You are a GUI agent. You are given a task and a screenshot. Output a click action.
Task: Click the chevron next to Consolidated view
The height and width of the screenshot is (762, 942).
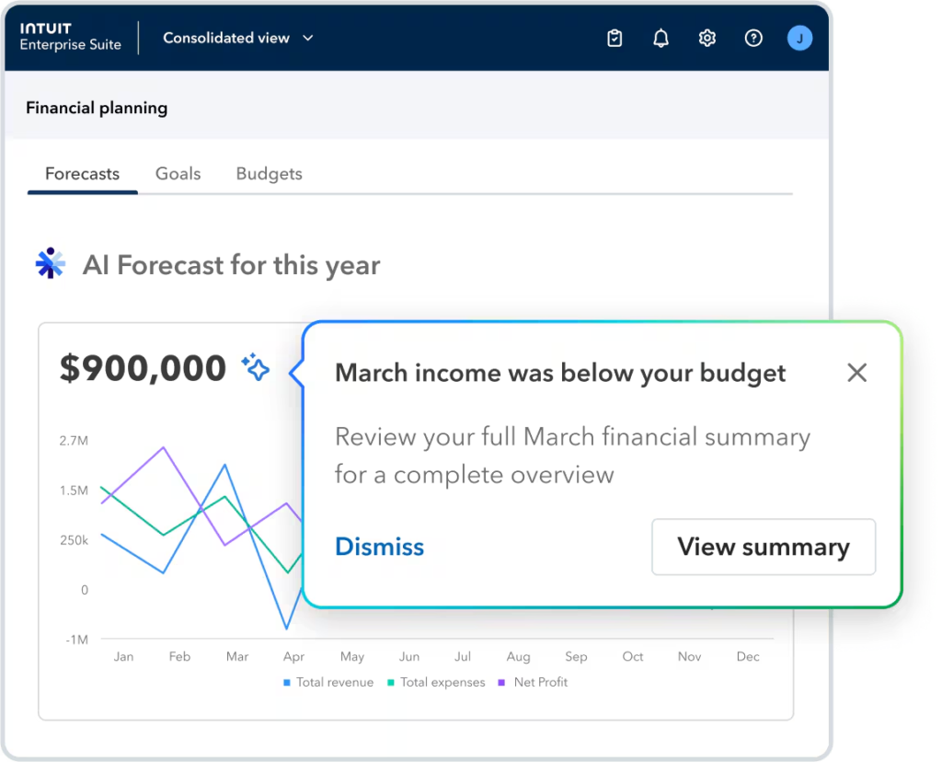tap(307, 38)
